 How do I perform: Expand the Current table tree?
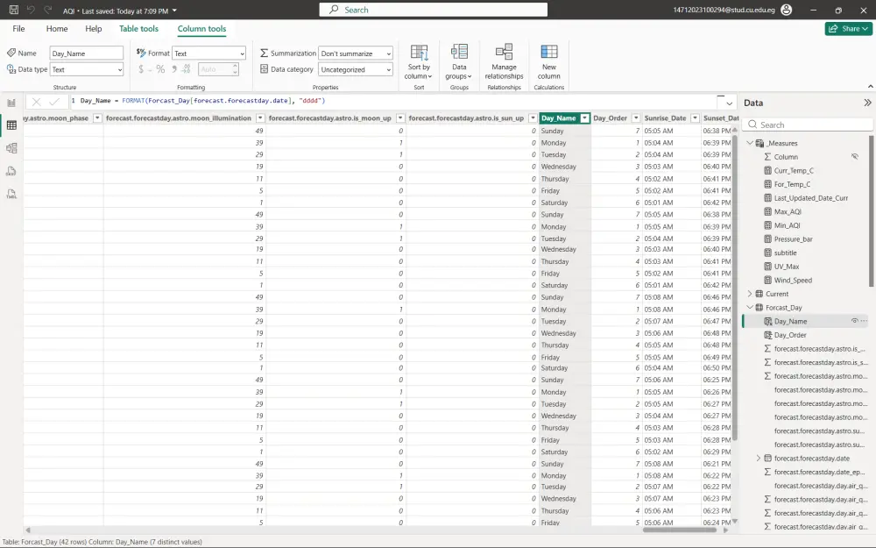(x=751, y=294)
